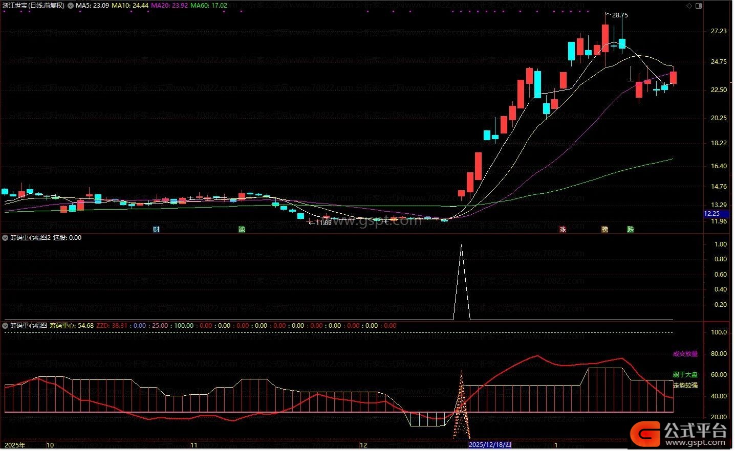Click the 浙江世宝 (日线.前复权) chart title
The width and height of the screenshot is (735, 451).
click(34, 6)
